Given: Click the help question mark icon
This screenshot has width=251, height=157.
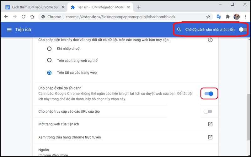Looking at the screenshot, I should coord(210,40).
